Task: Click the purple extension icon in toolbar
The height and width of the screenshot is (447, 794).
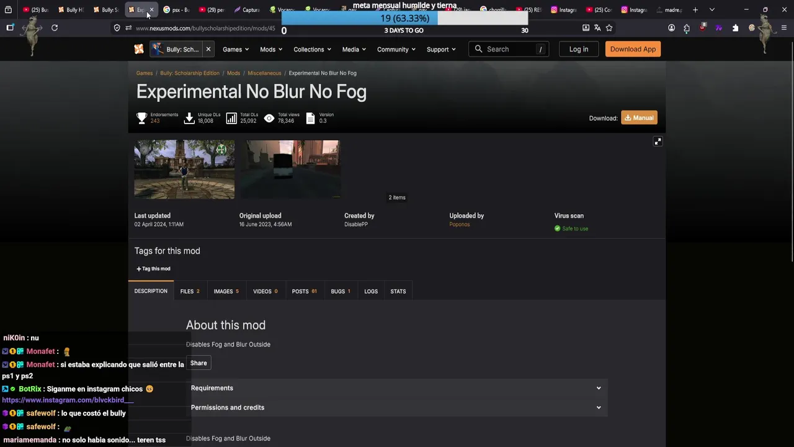Action: pyautogui.click(x=718, y=28)
